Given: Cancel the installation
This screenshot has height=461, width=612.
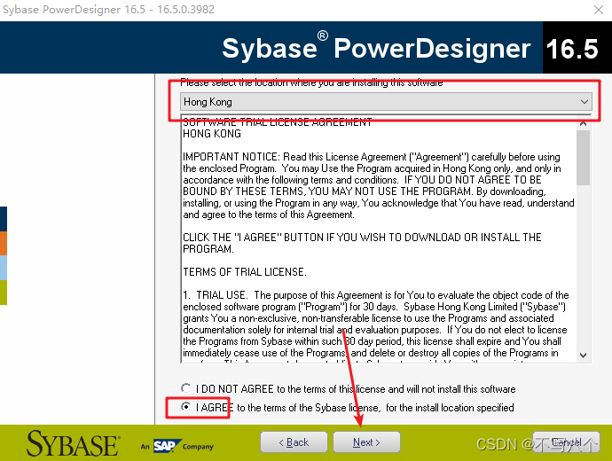Looking at the screenshot, I should pyautogui.click(x=566, y=441).
